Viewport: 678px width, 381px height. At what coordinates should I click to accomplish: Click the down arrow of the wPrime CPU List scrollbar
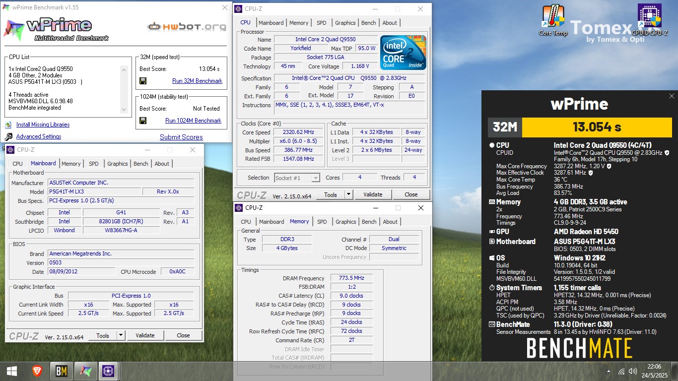click(125, 111)
